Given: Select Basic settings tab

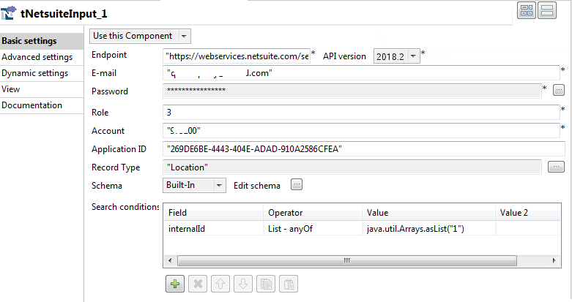Looking at the screenshot, I should [x=42, y=41].
